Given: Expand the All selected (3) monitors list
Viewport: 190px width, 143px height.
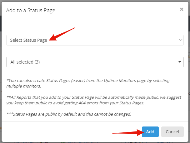Looking at the screenshot, I should (95, 62).
